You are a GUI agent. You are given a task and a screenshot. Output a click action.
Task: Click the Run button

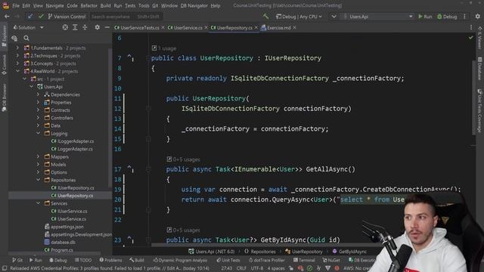click(x=425, y=17)
